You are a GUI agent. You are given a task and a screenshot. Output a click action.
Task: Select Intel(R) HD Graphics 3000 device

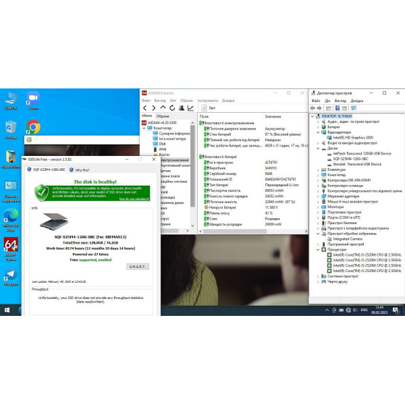click(350, 138)
